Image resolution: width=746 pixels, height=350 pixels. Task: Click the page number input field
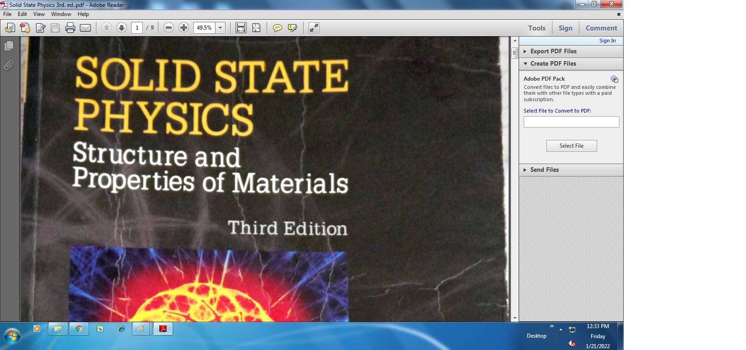137,28
